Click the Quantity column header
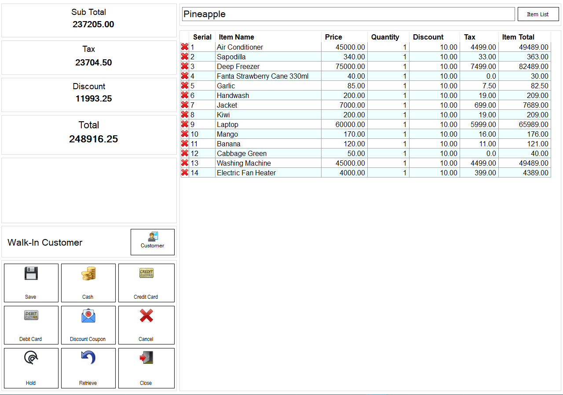The image size is (563, 395). click(x=388, y=37)
